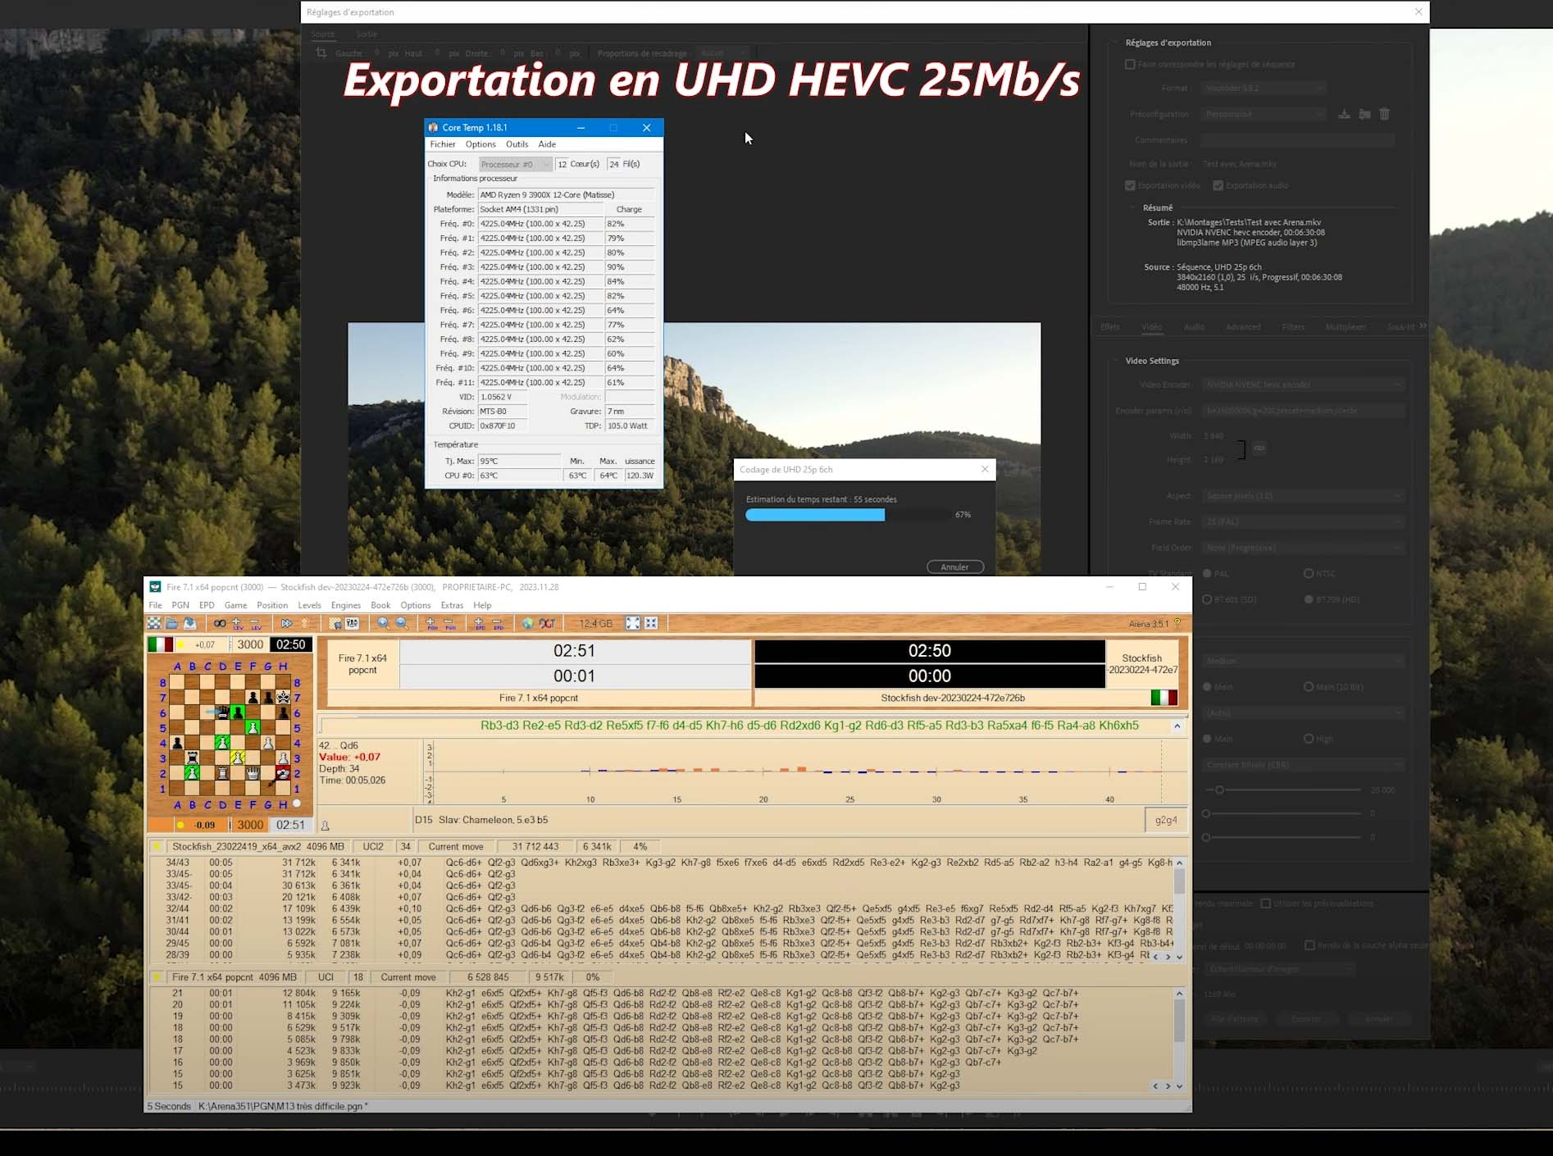Click the Stockfish engine output vertical scrollbar

coord(1179,909)
